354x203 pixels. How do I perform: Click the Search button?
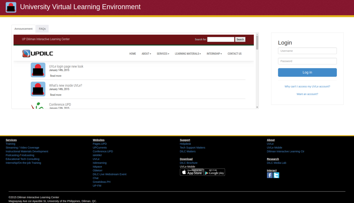click(240, 39)
